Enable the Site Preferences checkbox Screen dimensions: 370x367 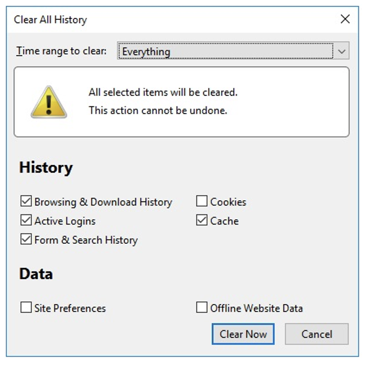(x=26, y=308)
